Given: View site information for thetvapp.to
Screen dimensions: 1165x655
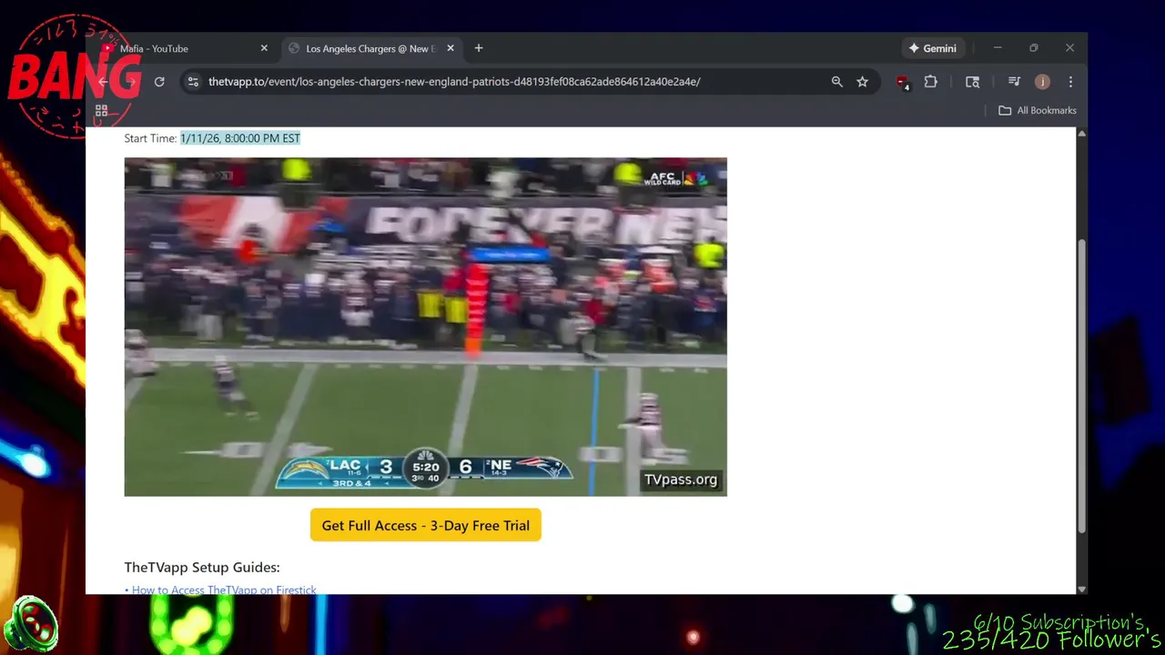Looking at the screenshot, I should pyautogui.click(x=192, y=82).
